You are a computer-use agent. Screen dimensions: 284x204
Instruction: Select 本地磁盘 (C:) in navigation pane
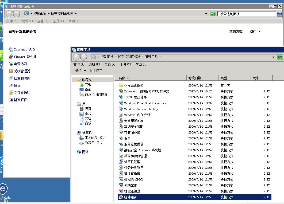(95, 138)
